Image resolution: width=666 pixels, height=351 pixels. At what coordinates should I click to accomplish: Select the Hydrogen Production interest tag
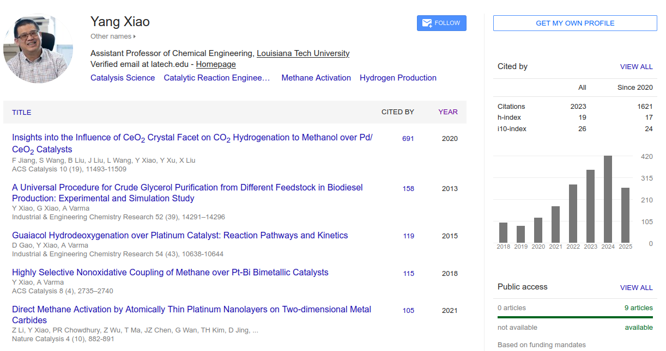click(x=398, y=78)
